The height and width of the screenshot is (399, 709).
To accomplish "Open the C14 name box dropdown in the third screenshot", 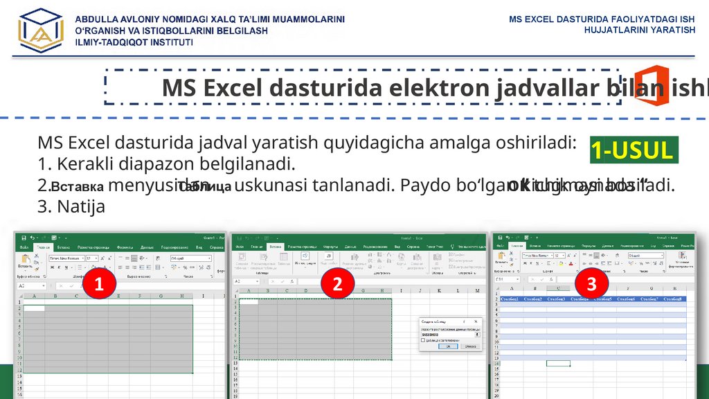I will (518, 280).
